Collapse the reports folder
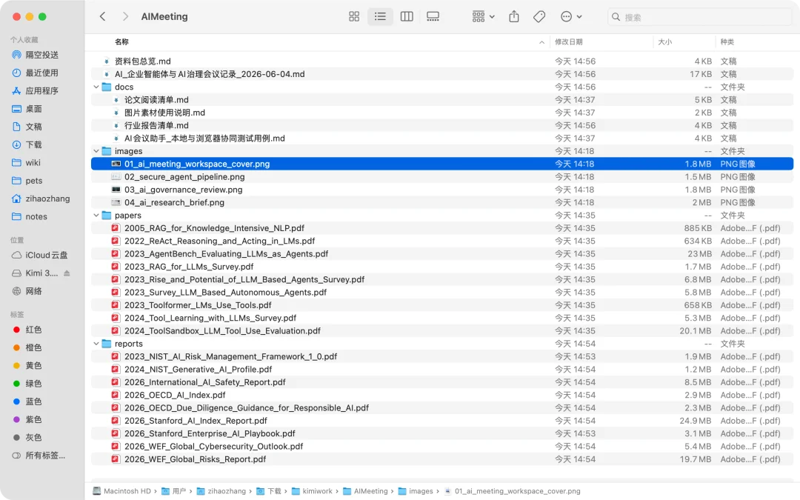800x500 pixels. coord(96,344)
